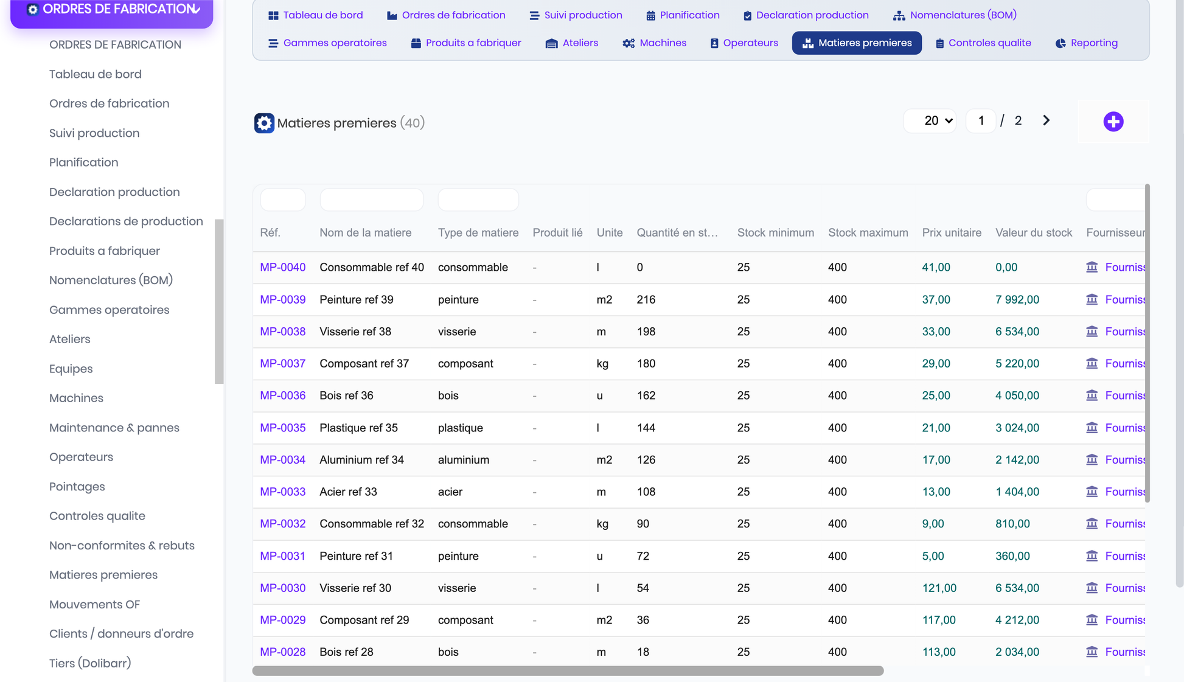
Task: Click the Declaration production clipboard icon
Action: pyautogui.click(x=747, y=15)
